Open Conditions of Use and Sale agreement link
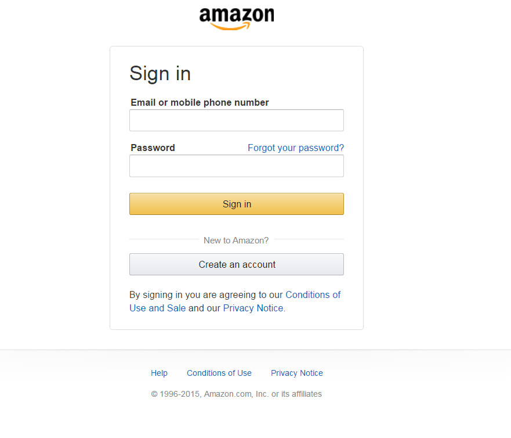Image resolution: width=511 pixels, height=438 pixels. click(x=313, y=295)
